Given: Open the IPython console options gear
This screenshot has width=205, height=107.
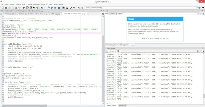Looking at the screenshot, I should (204, 51).
